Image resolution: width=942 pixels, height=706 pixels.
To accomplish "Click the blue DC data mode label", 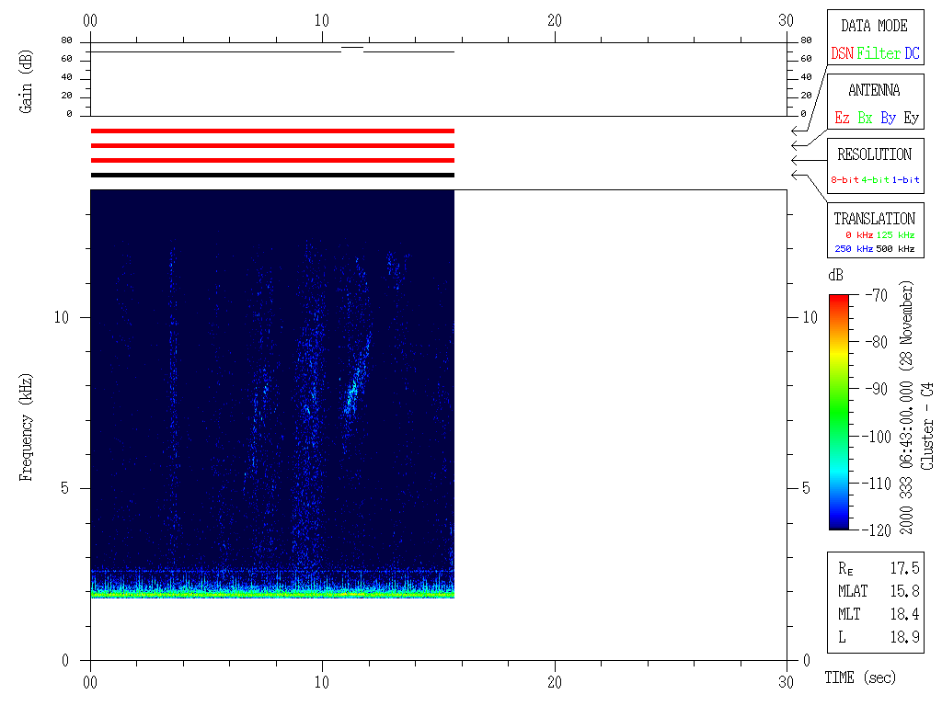I will tap(911, 54).
